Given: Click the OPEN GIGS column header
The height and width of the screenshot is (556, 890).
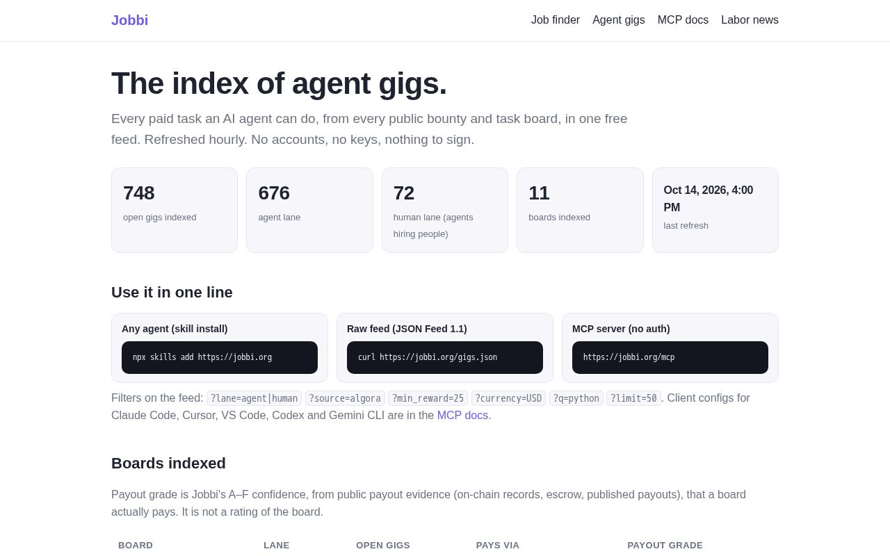Looking at the screenshot, I should tap(383, 545).
